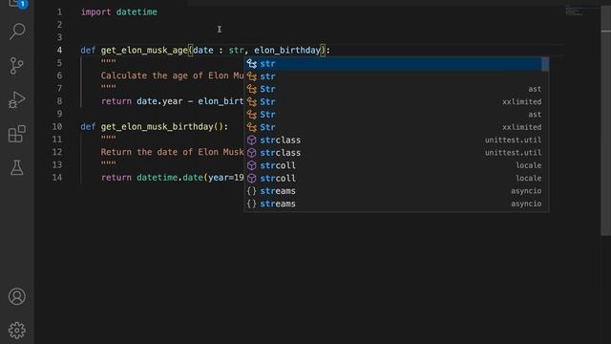The width and height of the screenshot is (611, 344).
Task: Open Source Control view
Action: (17, 66)
